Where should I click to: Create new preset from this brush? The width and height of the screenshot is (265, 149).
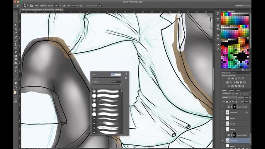coord(125,78)
